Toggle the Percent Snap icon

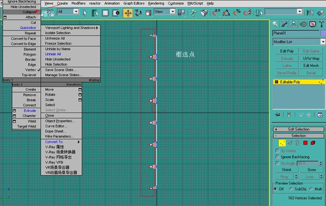[x=237, y=13]
